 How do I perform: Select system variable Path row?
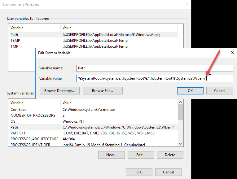click(x=94, y=127)
